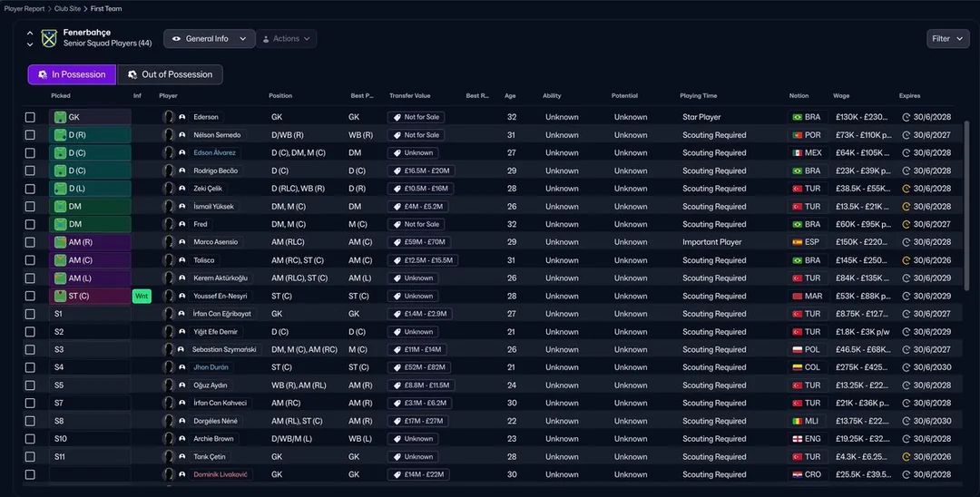Sort by the Wage column header
Screen dimensions: 980x497
(840, 95)
